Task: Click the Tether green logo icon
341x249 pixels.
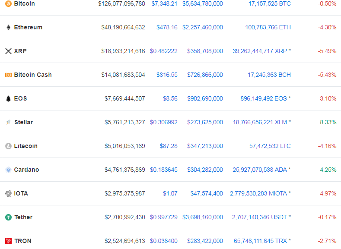Action: [x=8, y=217]
